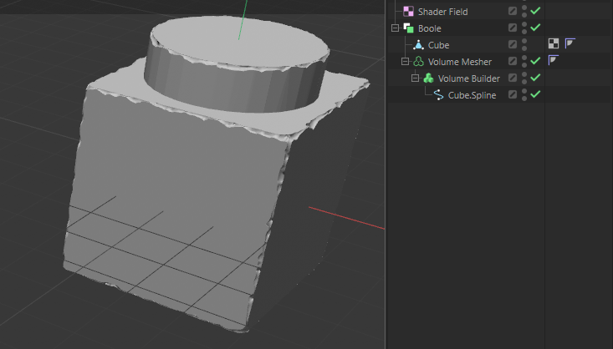Image resolution: width=613 pixels, height=349 pixels.
Task: Click the Cube polygon object icon
Action: [418, 45]
